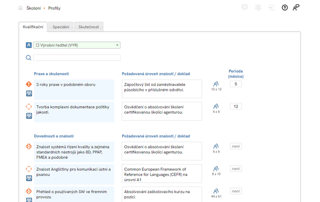Open people icon for Tvorba komplexní dokumentace row
320x202 pixels.
coord(216,106)
